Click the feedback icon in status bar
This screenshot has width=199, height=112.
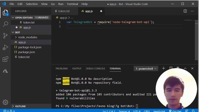(187, 111)
